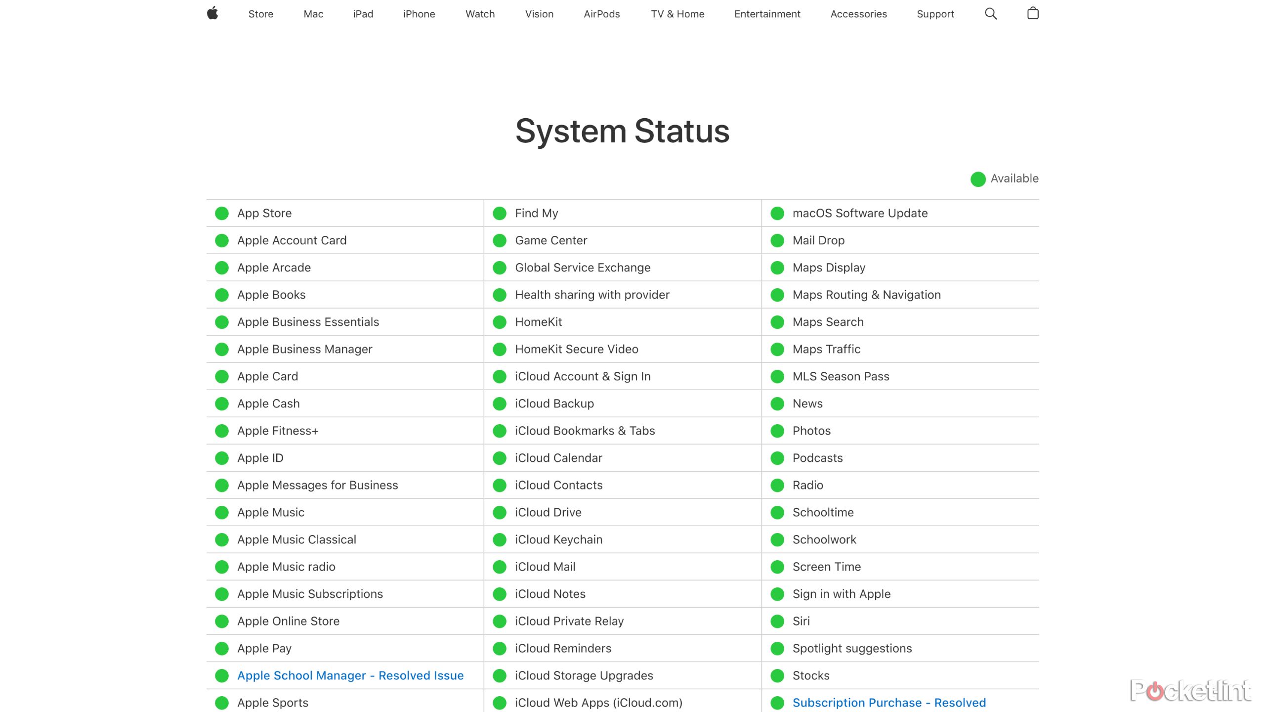
Task: Select iCloud Private Relay entry
Action: [x=623, y=621]
